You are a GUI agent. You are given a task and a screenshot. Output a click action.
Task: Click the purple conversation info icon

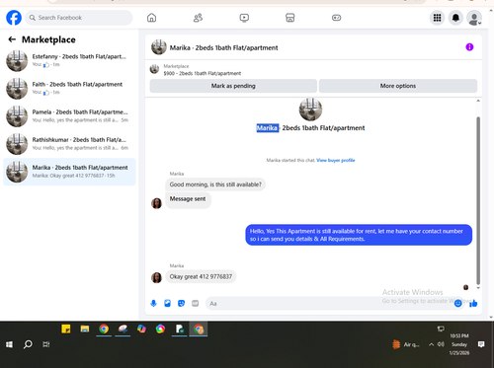[x=469, y=47]
